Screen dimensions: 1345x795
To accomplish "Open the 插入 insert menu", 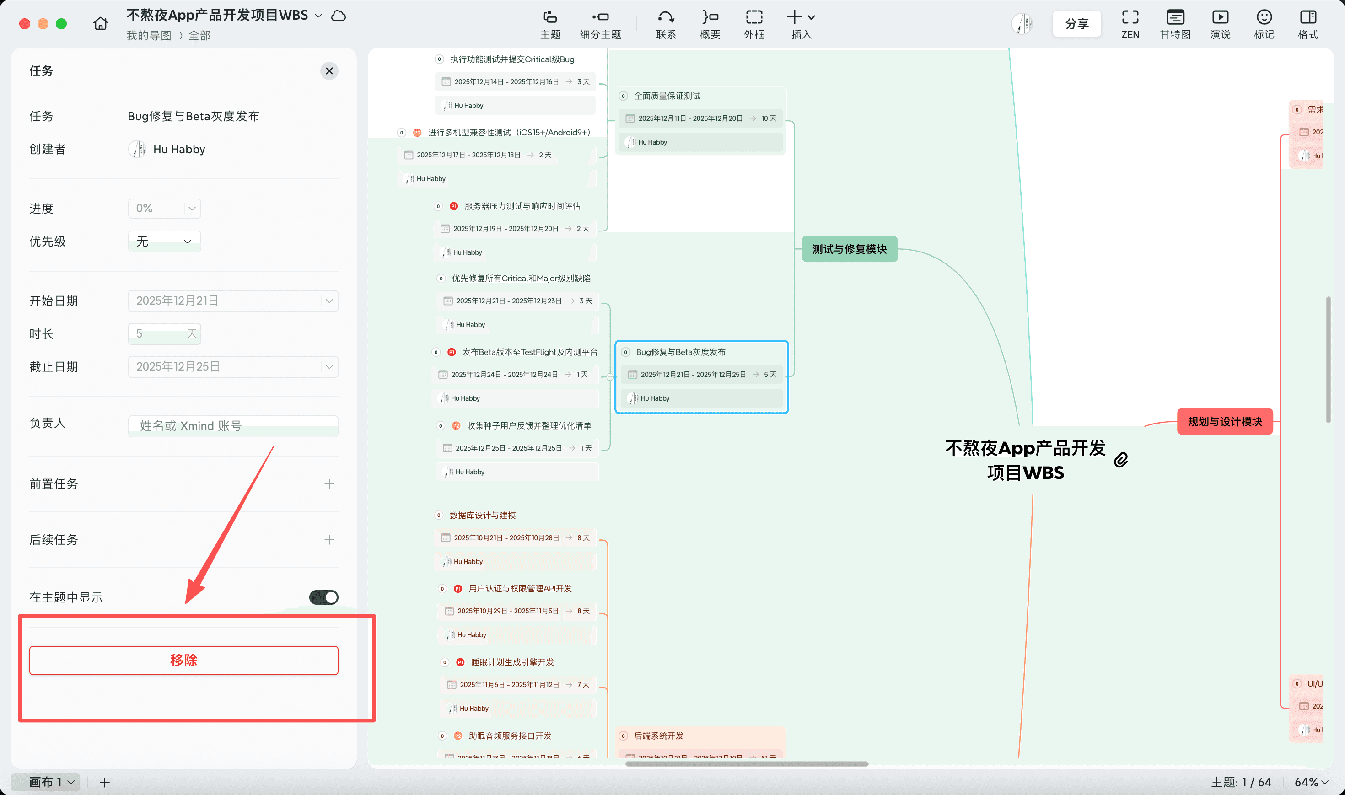I will click(x=801, y=24).
